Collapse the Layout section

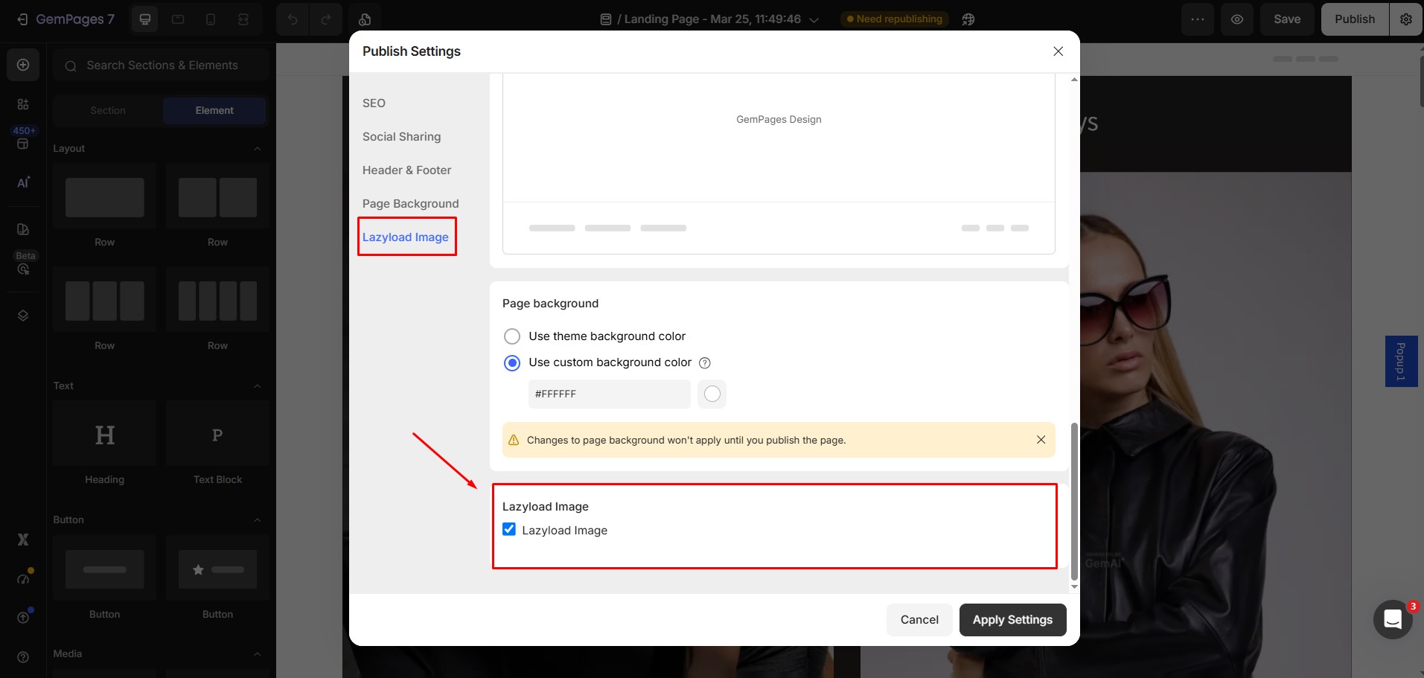[x=258, y=148]
